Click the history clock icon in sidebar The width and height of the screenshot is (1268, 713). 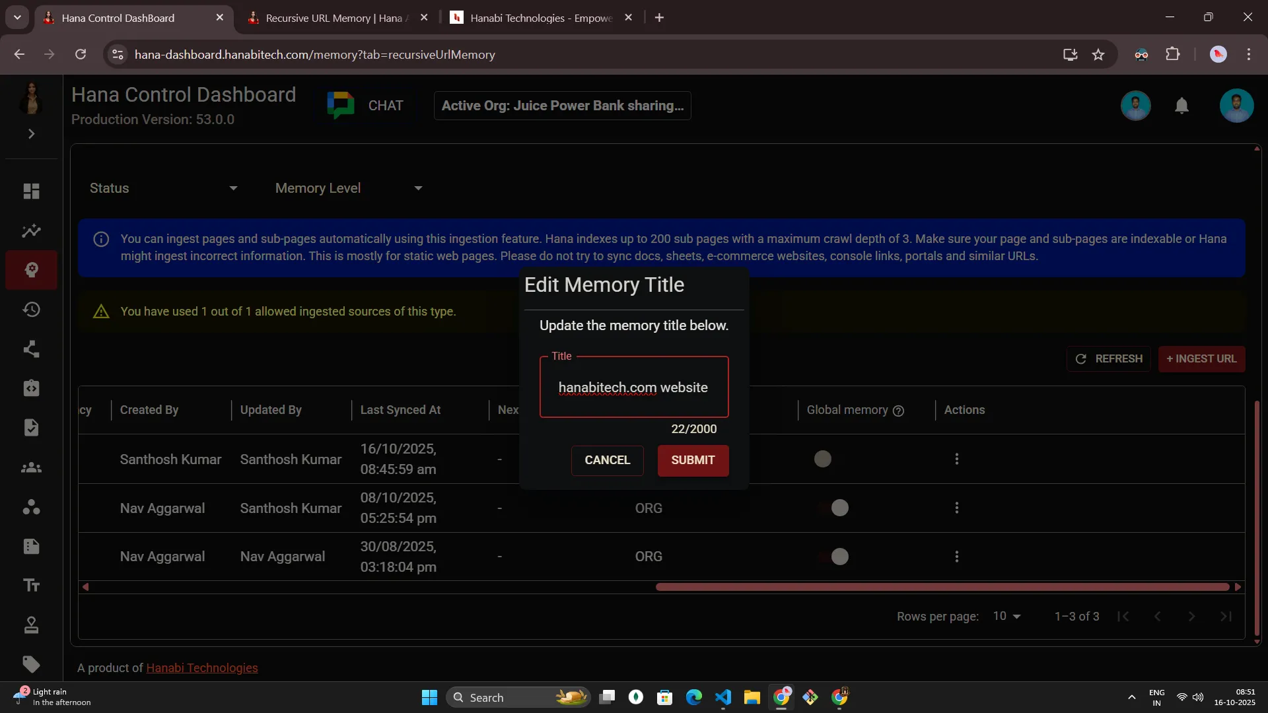click(x=31, y=310)
